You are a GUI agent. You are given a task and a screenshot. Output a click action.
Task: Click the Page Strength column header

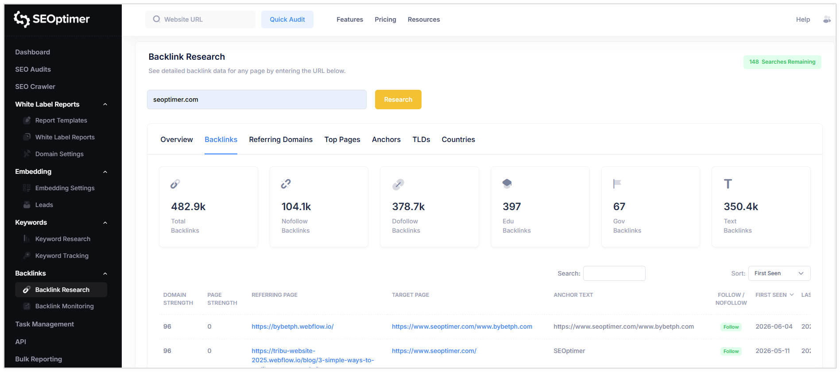pos(222,299)
